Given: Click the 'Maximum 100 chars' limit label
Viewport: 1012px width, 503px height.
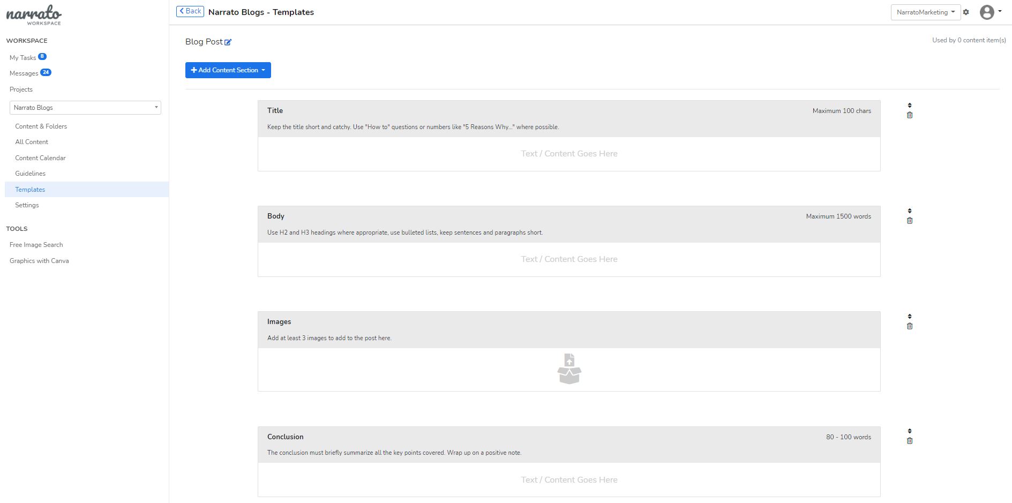Looking at the screenshot, I should [842, 111].
